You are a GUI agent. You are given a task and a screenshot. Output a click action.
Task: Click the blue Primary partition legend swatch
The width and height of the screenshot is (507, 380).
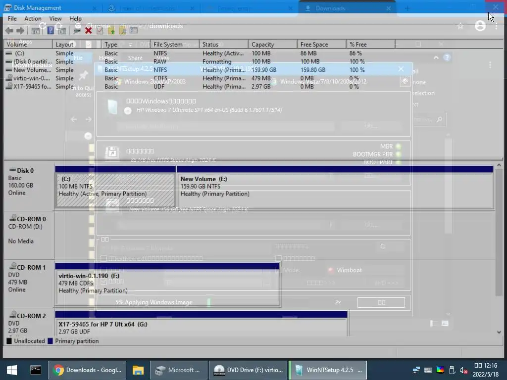coord(50,341)
